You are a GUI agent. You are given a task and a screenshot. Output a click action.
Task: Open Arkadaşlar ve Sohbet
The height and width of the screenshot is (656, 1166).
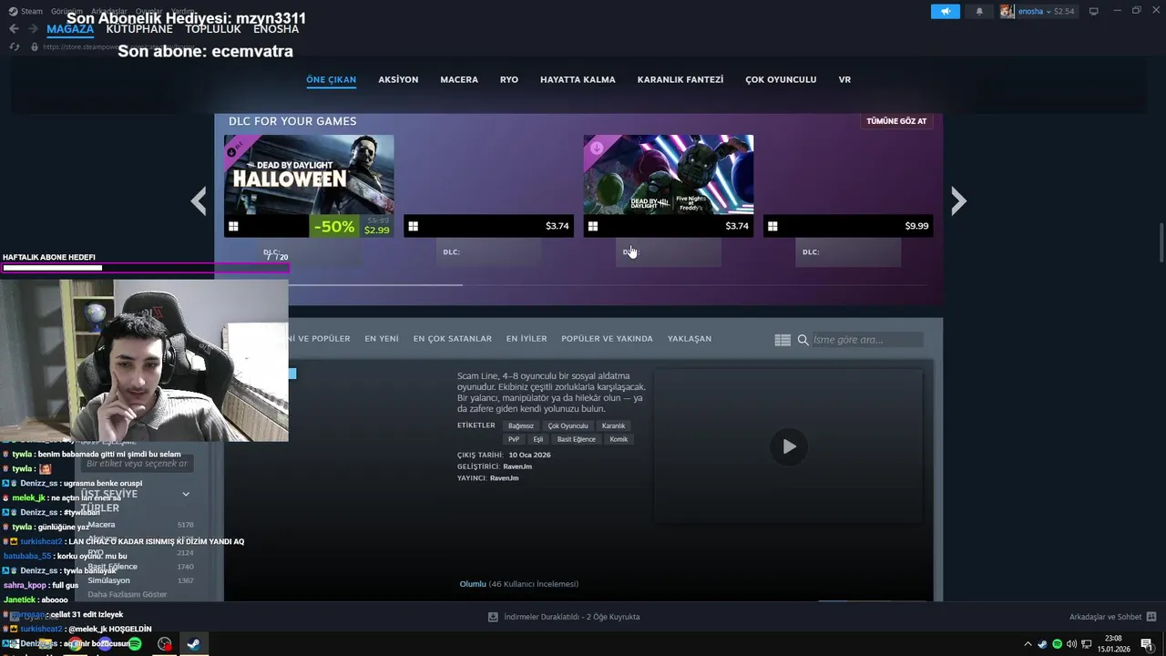pos(1112,617)
